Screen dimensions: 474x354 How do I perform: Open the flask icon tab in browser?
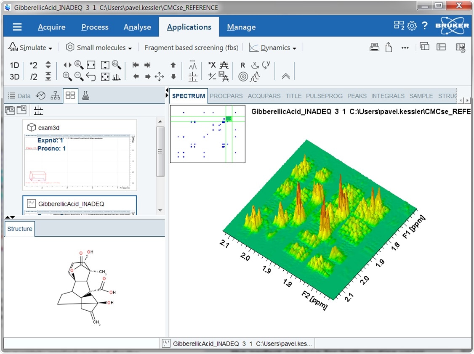pos(85,96)
